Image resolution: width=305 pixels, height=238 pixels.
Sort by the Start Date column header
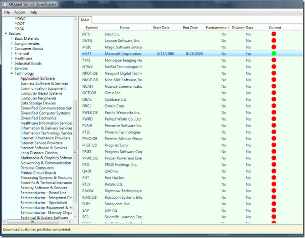click(161, 28)
